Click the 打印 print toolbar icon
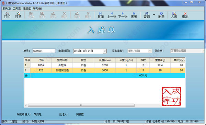This screenshot has height=125, width=206. pos(7,15)
